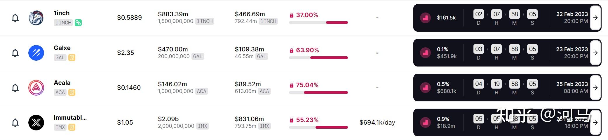This screenshot has width=608, height=140.
Task: Toggle the alert bell for Galxe
Action: coord(15,53)
